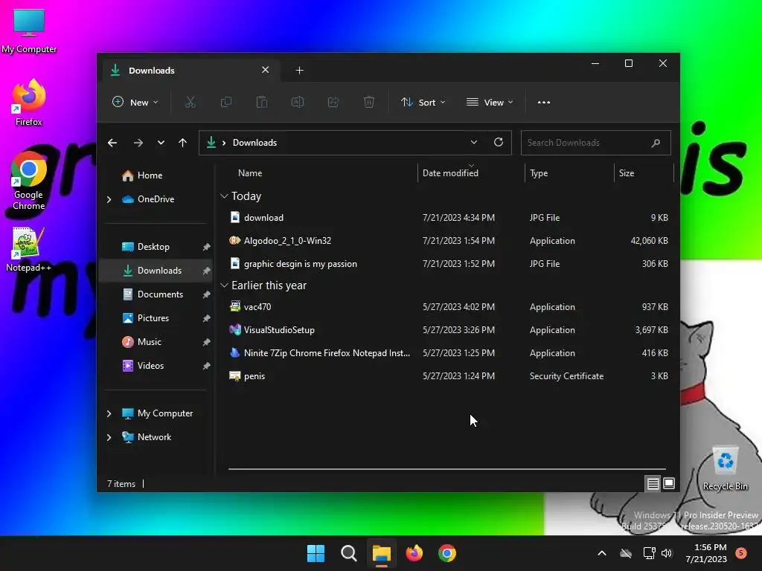Click the Share icon in toolbar
This screenshot has width=762, height=571.
coord(333,102)
